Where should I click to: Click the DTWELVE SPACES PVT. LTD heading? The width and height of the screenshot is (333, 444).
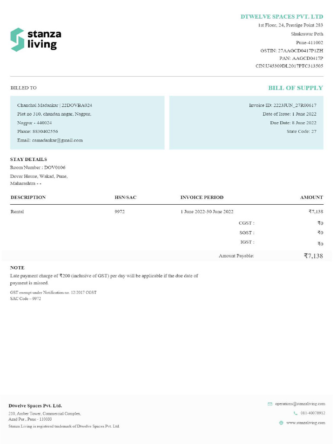click(282, 16)
